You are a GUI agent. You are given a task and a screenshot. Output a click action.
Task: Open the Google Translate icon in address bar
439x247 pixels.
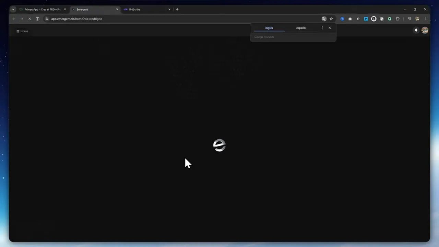[324, 19]
